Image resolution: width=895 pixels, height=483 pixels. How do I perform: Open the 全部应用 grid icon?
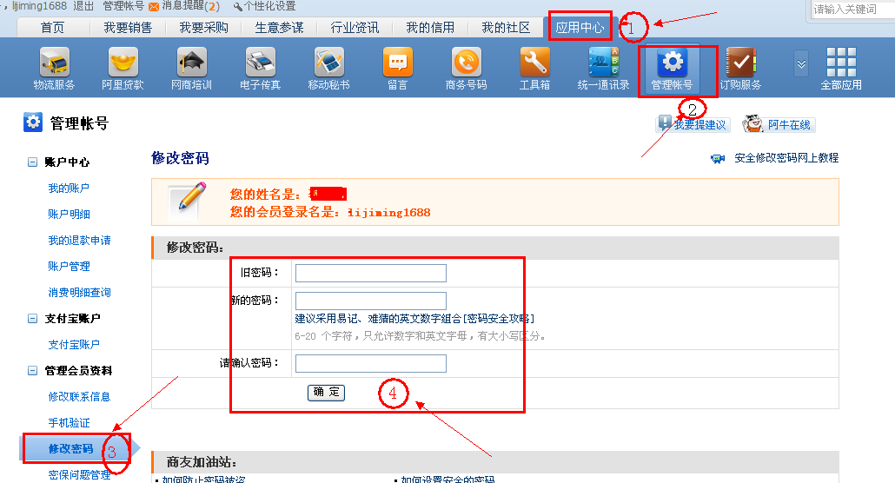coord(840,63)
